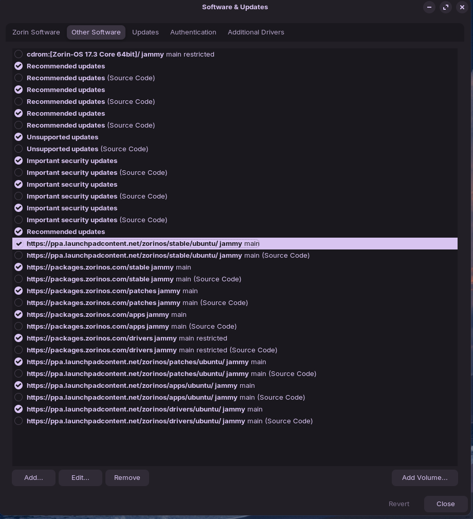Switch to the Zorin Software tab
This screenshot has height=519, width=473.
pyautogui.click(x=36, y=32)
